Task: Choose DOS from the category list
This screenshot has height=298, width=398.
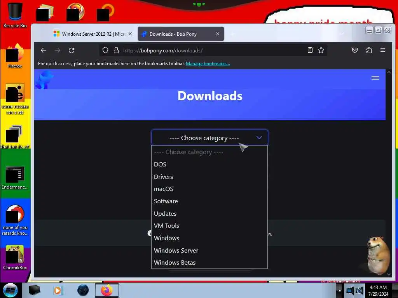Action: pyautogui.click(x=209, y=164)
